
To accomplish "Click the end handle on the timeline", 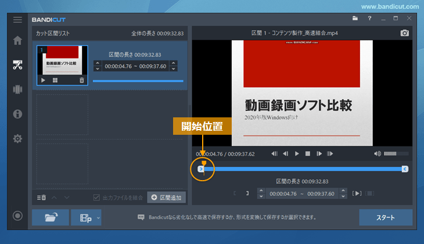I will (405, 169).
